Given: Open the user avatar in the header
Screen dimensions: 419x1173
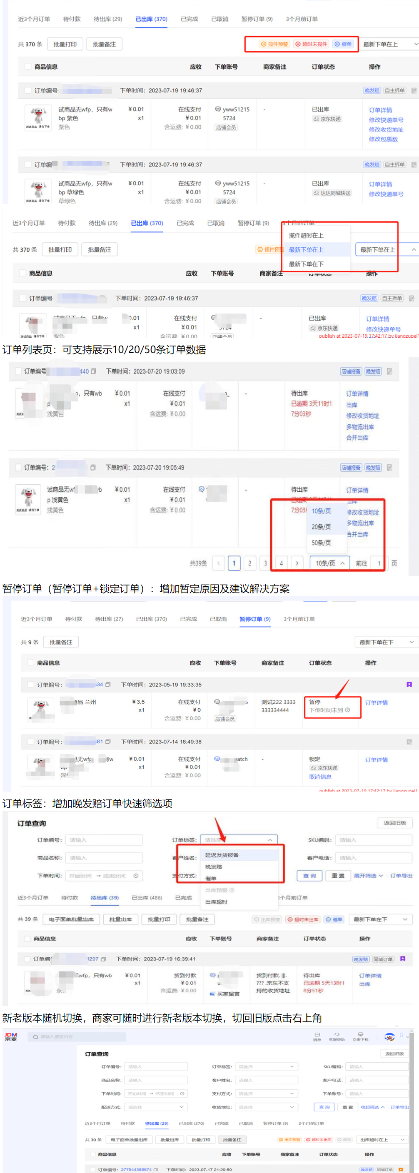Looking at the screenshot, I should coord(389,1036).
